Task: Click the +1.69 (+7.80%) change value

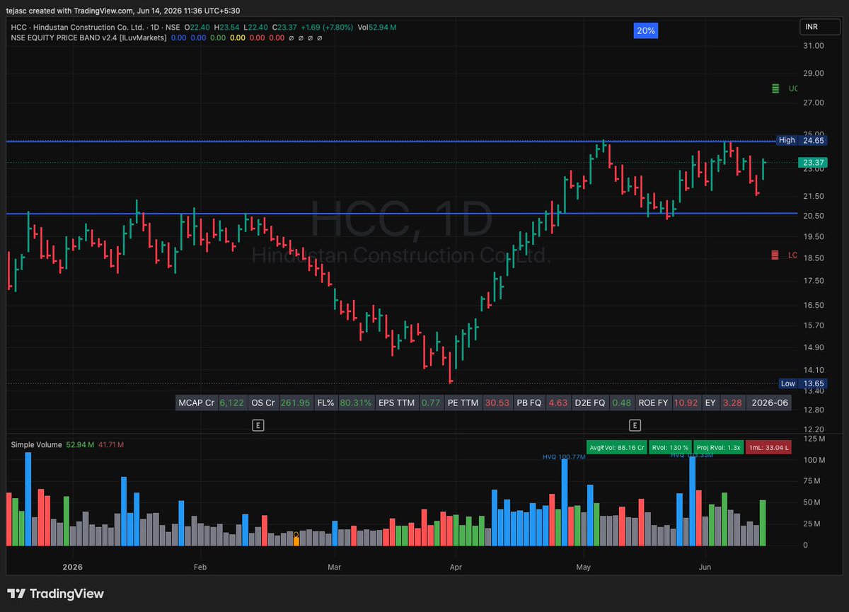Action: (325, 28)
